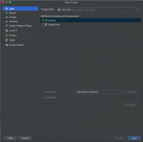
Task: Choose Android project type label
Action: tap(13, 22)
